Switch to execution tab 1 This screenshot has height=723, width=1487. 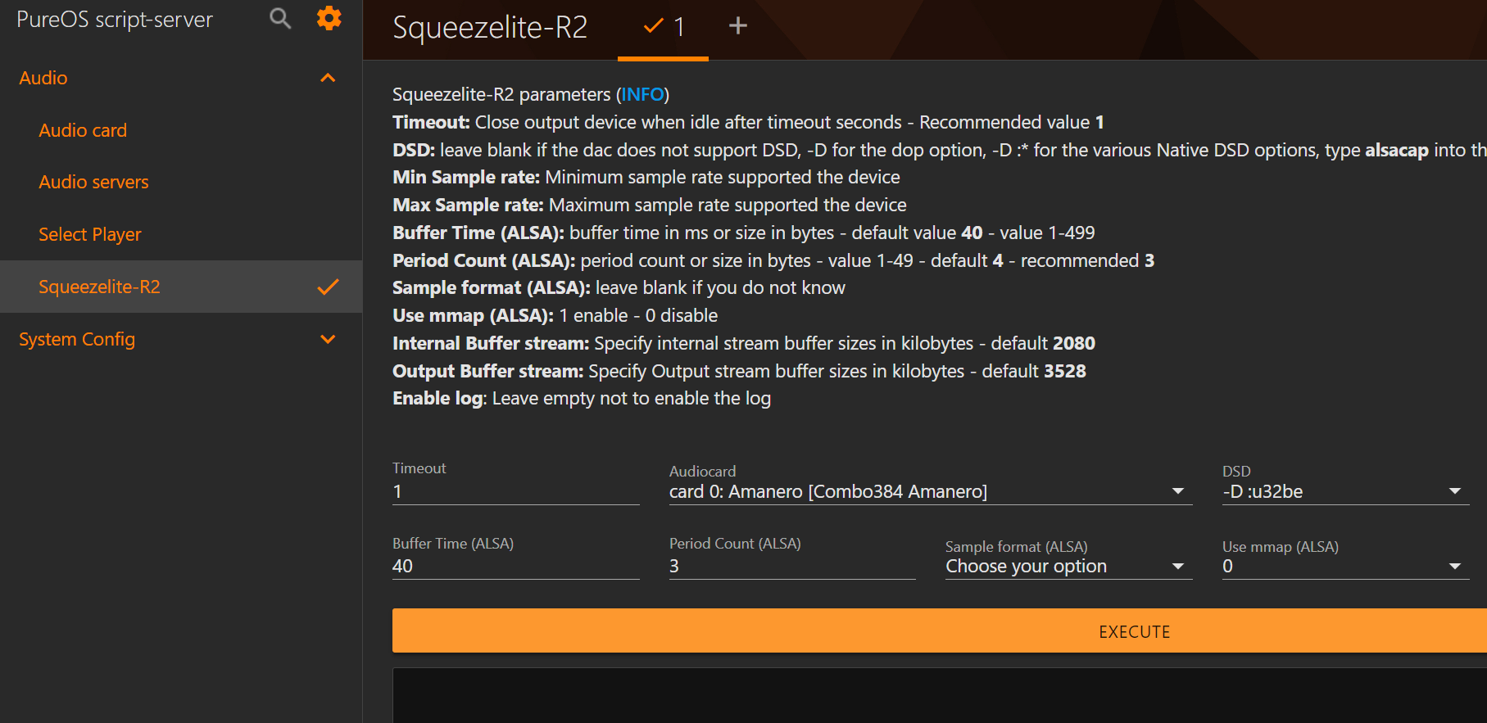click(x=663, y=29)
